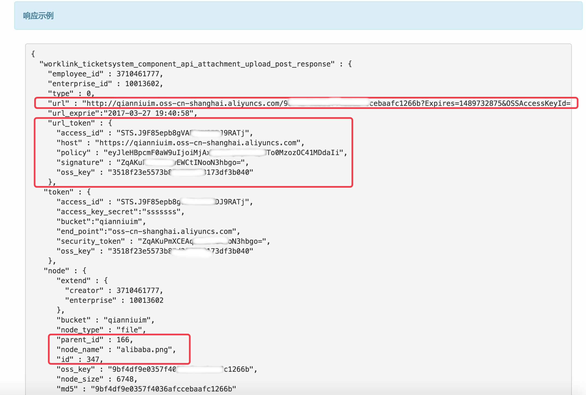Select the "worklink_ticketsystem_component_api_attachment_upload_post_response" key

click(x=187, y=64)
